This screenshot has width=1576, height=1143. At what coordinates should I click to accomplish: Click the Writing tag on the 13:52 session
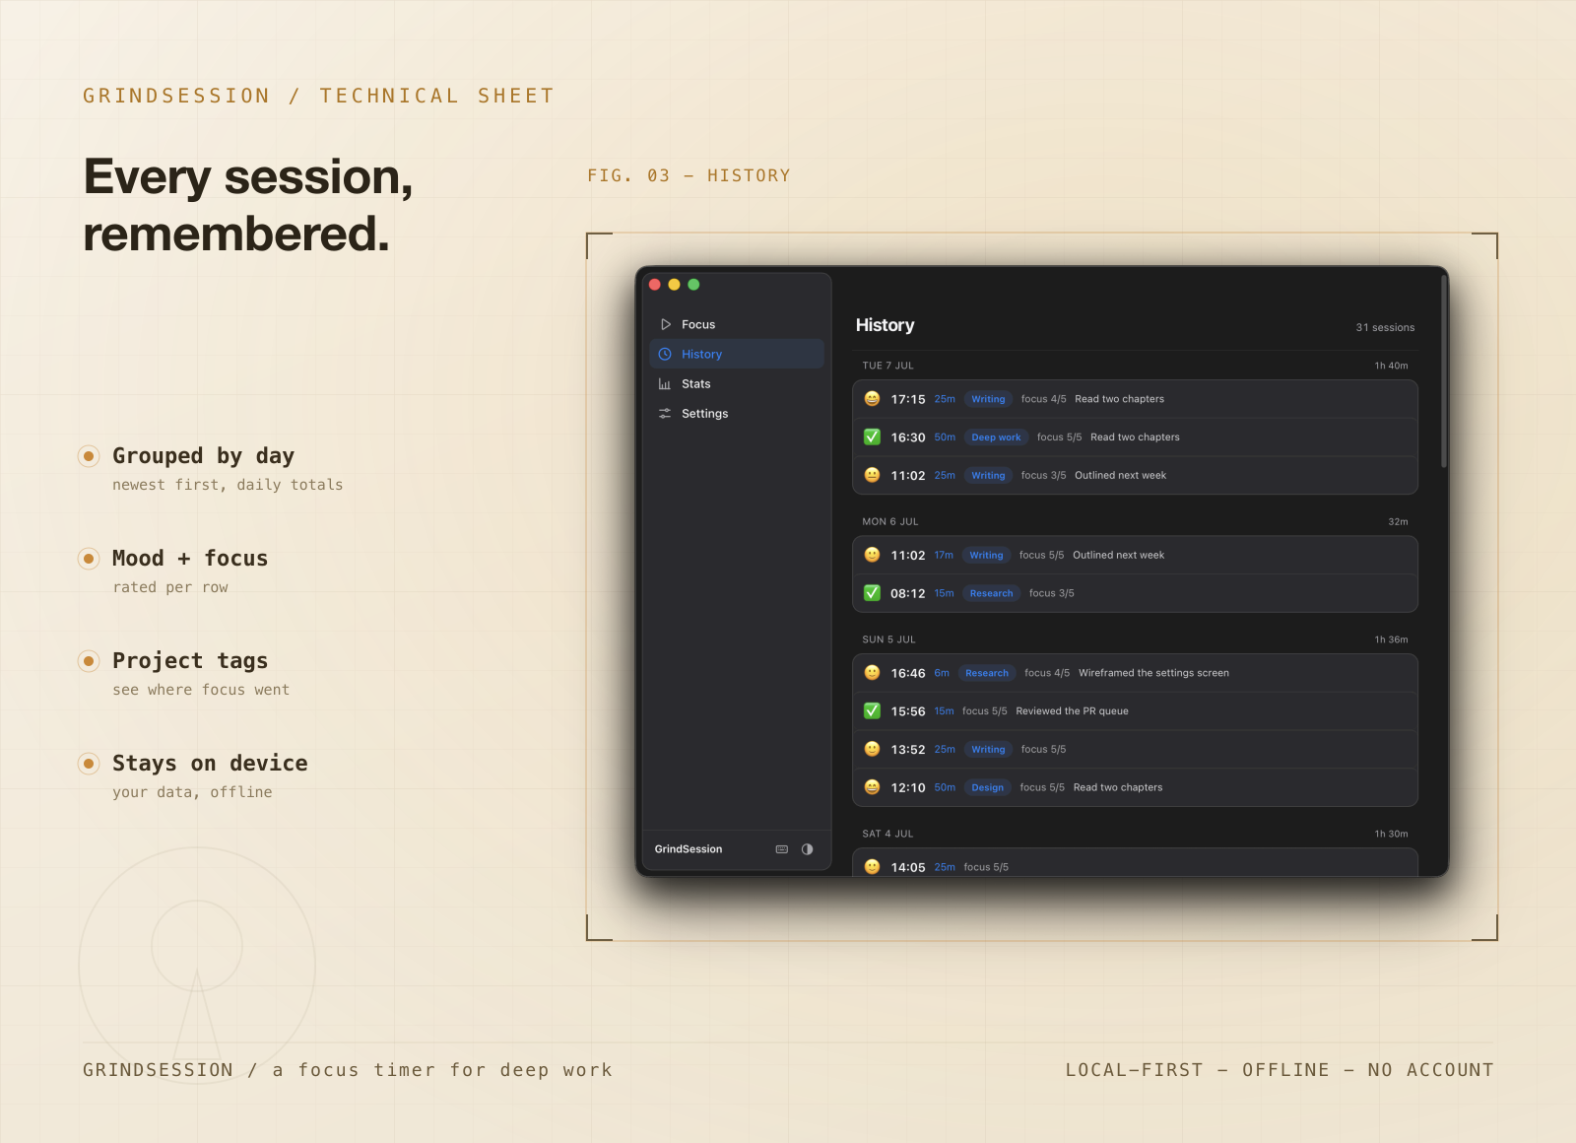pyautogui.click(x=988, y=749)
